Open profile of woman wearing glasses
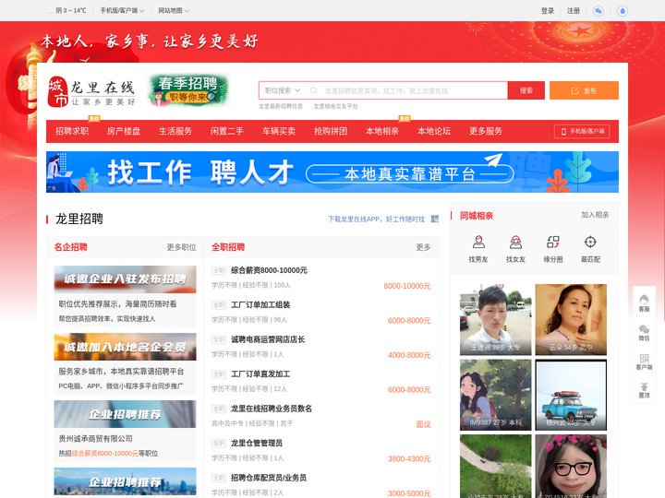Image resolution: width=665 pixels, height=498 pixels. tap(571, 467)
